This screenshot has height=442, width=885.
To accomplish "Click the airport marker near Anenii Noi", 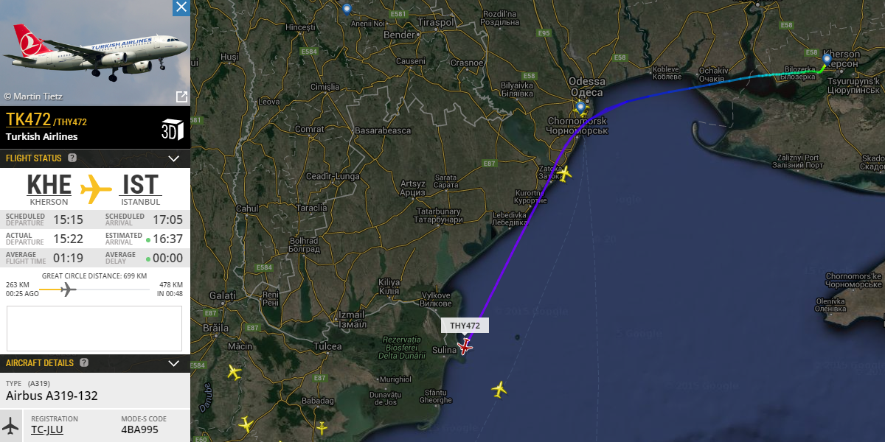I will (347, 10).
